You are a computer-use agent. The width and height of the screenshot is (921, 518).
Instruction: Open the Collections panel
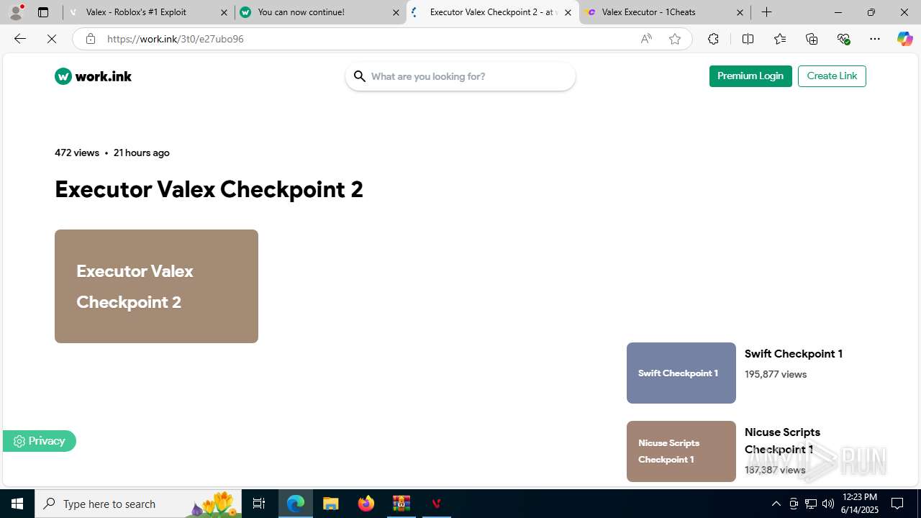pos(812,39)
